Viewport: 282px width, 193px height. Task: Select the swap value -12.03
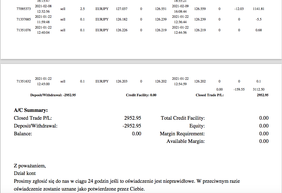[239, 9]
